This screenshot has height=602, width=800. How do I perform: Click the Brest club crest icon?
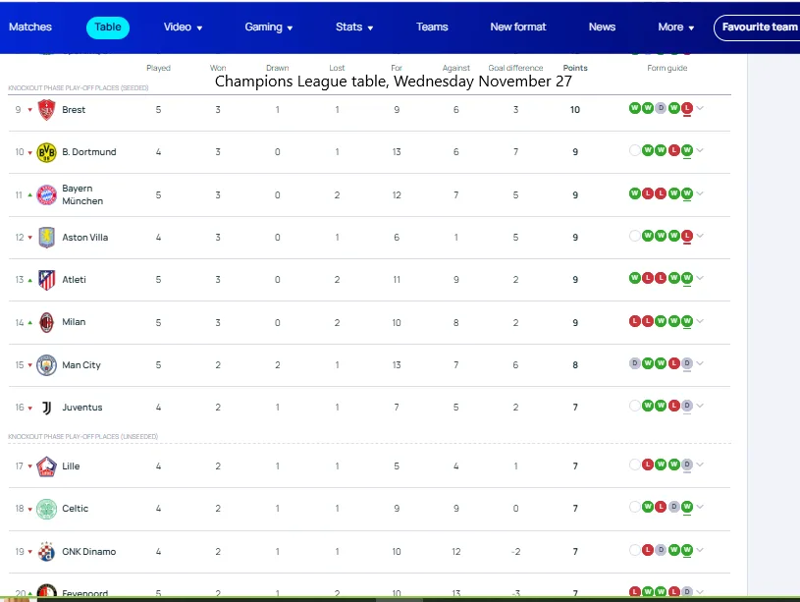click(x=46, y=110)
